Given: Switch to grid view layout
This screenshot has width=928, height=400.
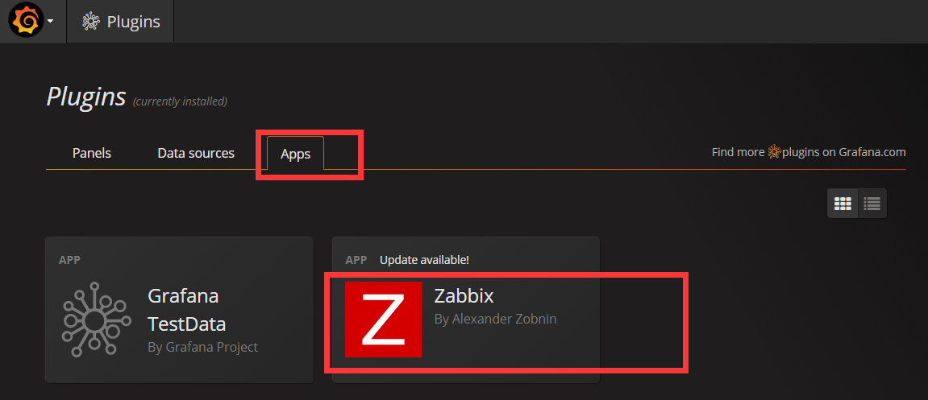Looking at the screenshot, I should point(843,204).
